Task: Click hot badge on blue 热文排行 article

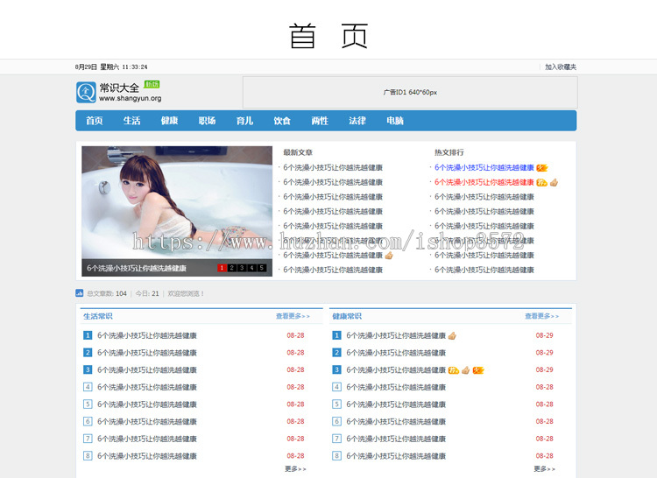Action: click(541, 168)
